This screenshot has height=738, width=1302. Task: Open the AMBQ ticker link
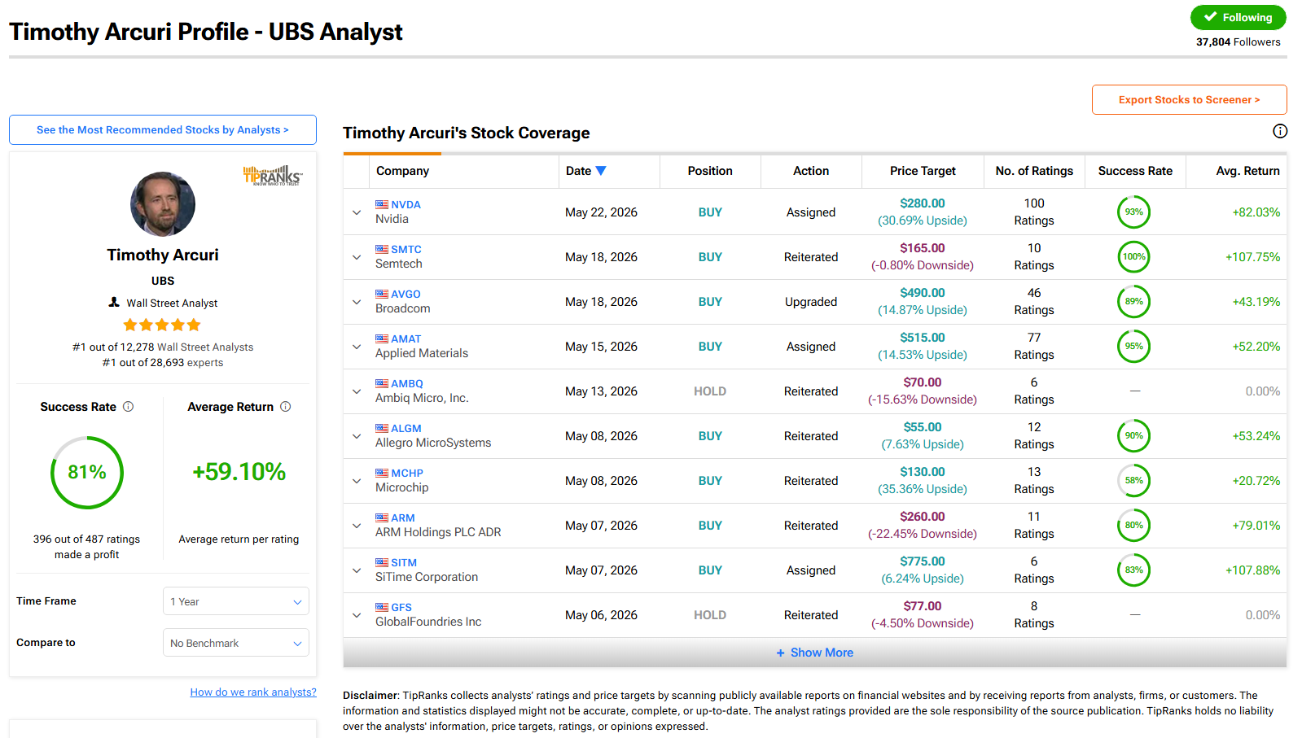(x=407, y=384)
